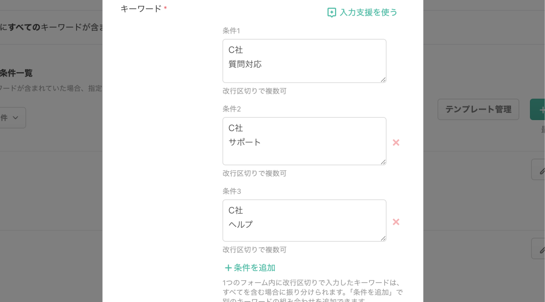Focus the 条件1 keyword textarea

point(304,61)
